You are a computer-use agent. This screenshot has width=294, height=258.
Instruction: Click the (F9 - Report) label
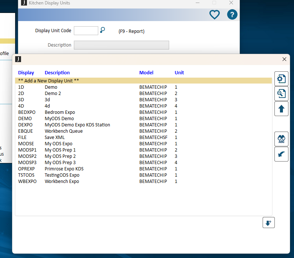(131, 31)
